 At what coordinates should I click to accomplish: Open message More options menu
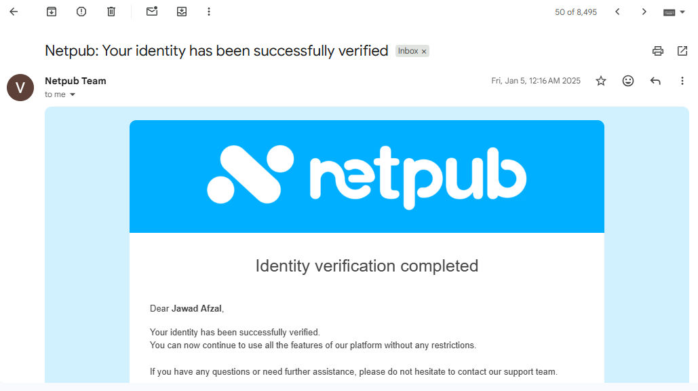682,81
